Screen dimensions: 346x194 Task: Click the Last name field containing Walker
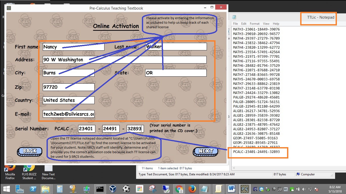(176, 47)
